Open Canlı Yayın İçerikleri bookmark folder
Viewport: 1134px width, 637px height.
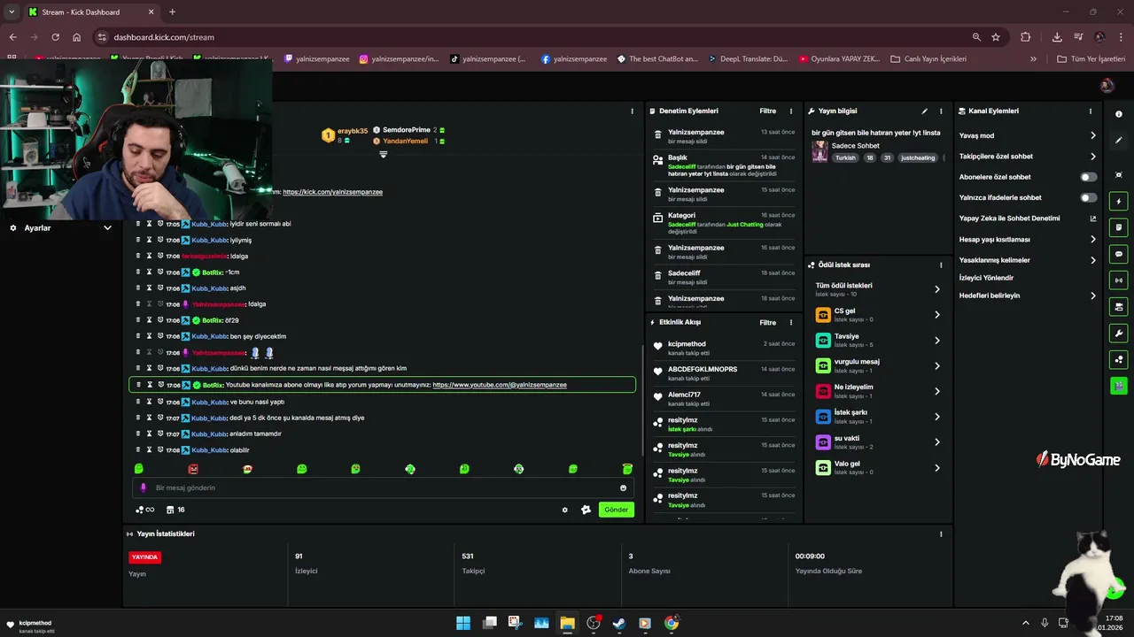pos(928,59)
